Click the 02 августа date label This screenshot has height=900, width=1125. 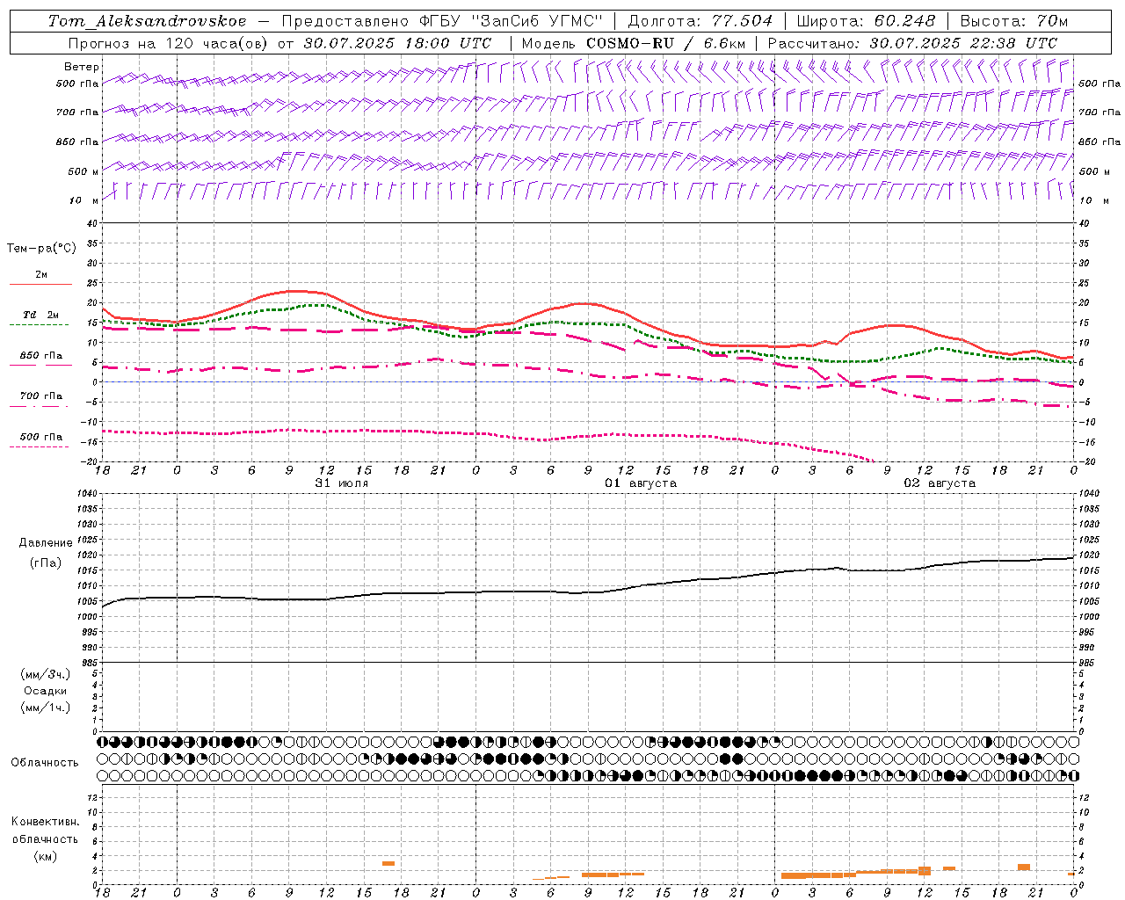pos(940,483)
